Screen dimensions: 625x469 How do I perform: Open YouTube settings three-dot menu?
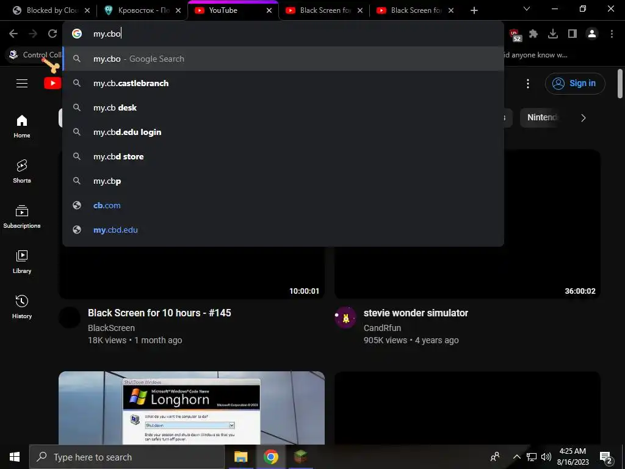pyautogui.click(x=528, y=83)
